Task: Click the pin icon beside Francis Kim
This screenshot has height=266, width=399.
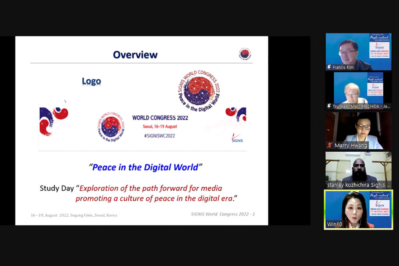Action: point(329,67)
